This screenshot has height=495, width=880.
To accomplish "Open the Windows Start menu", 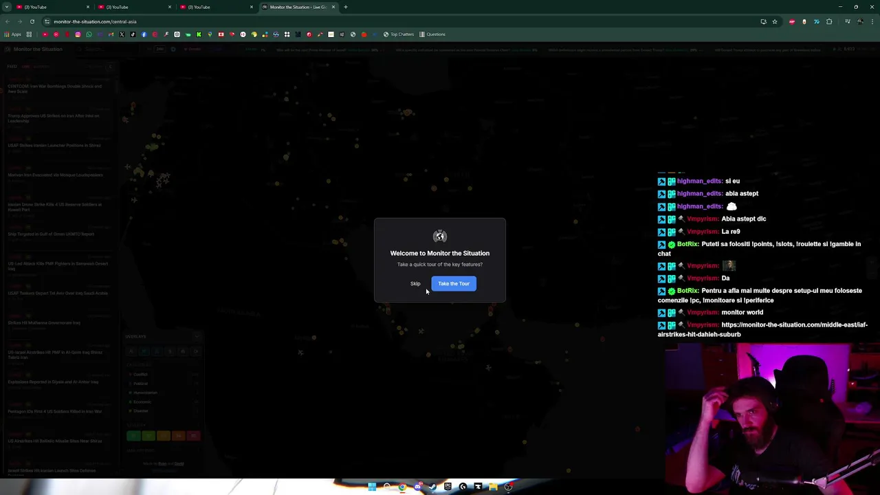I will [x=372, y=487].
